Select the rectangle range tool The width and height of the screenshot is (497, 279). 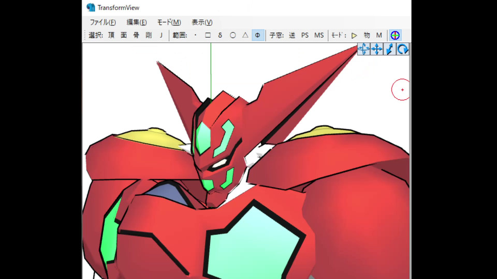[208, 35]
